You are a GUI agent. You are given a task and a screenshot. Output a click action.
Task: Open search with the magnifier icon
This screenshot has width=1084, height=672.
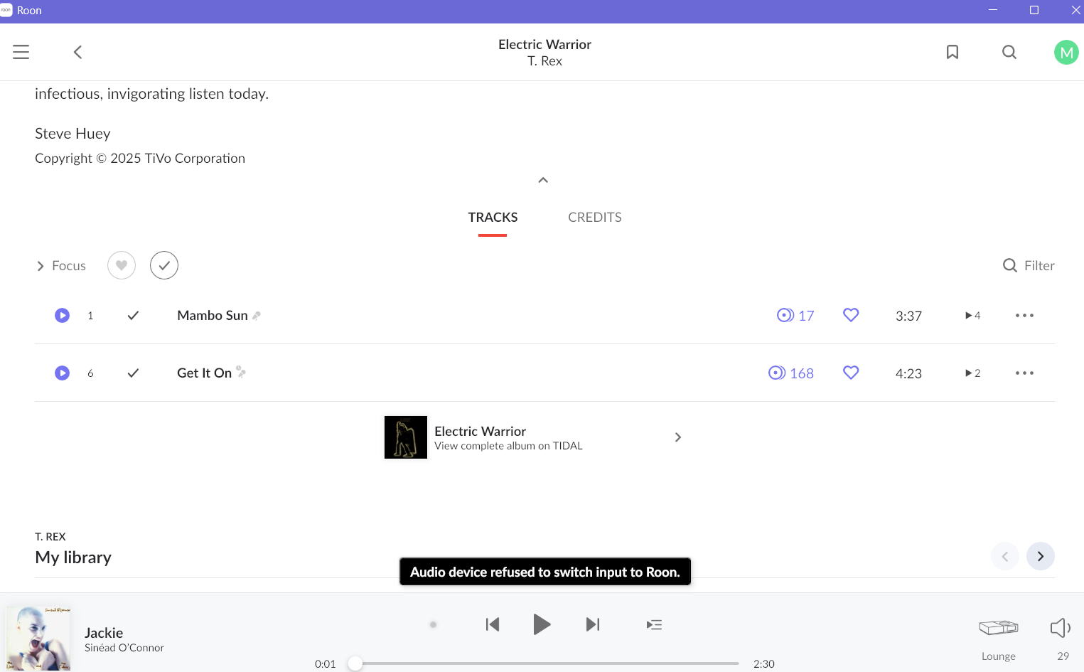coord(1009,52)
